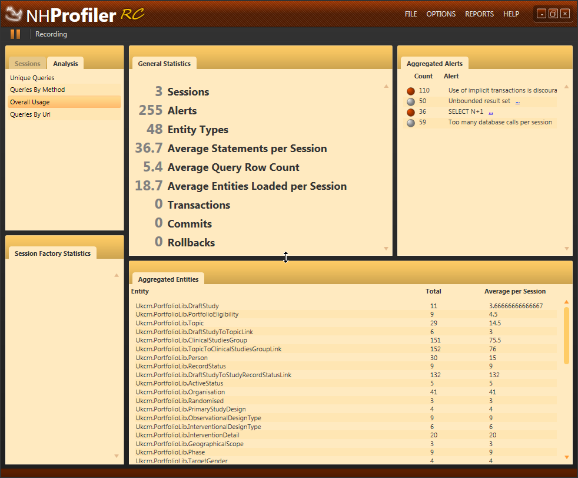578x478 pixels.
Task: Select the Ukcrn.PortfolioLib.ClinicalStudiesGroup entity row
Action: tap(191, 340)
